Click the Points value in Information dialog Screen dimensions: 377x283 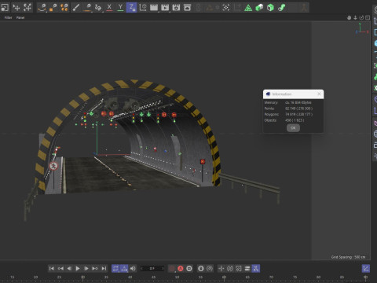(x=298, y=108)
